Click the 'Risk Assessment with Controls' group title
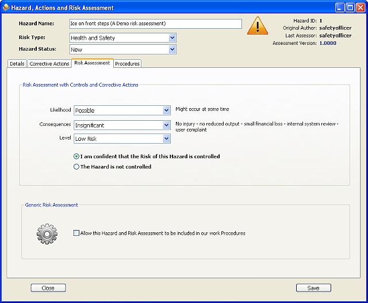The image size is (368, 303). tap(80, 85)
